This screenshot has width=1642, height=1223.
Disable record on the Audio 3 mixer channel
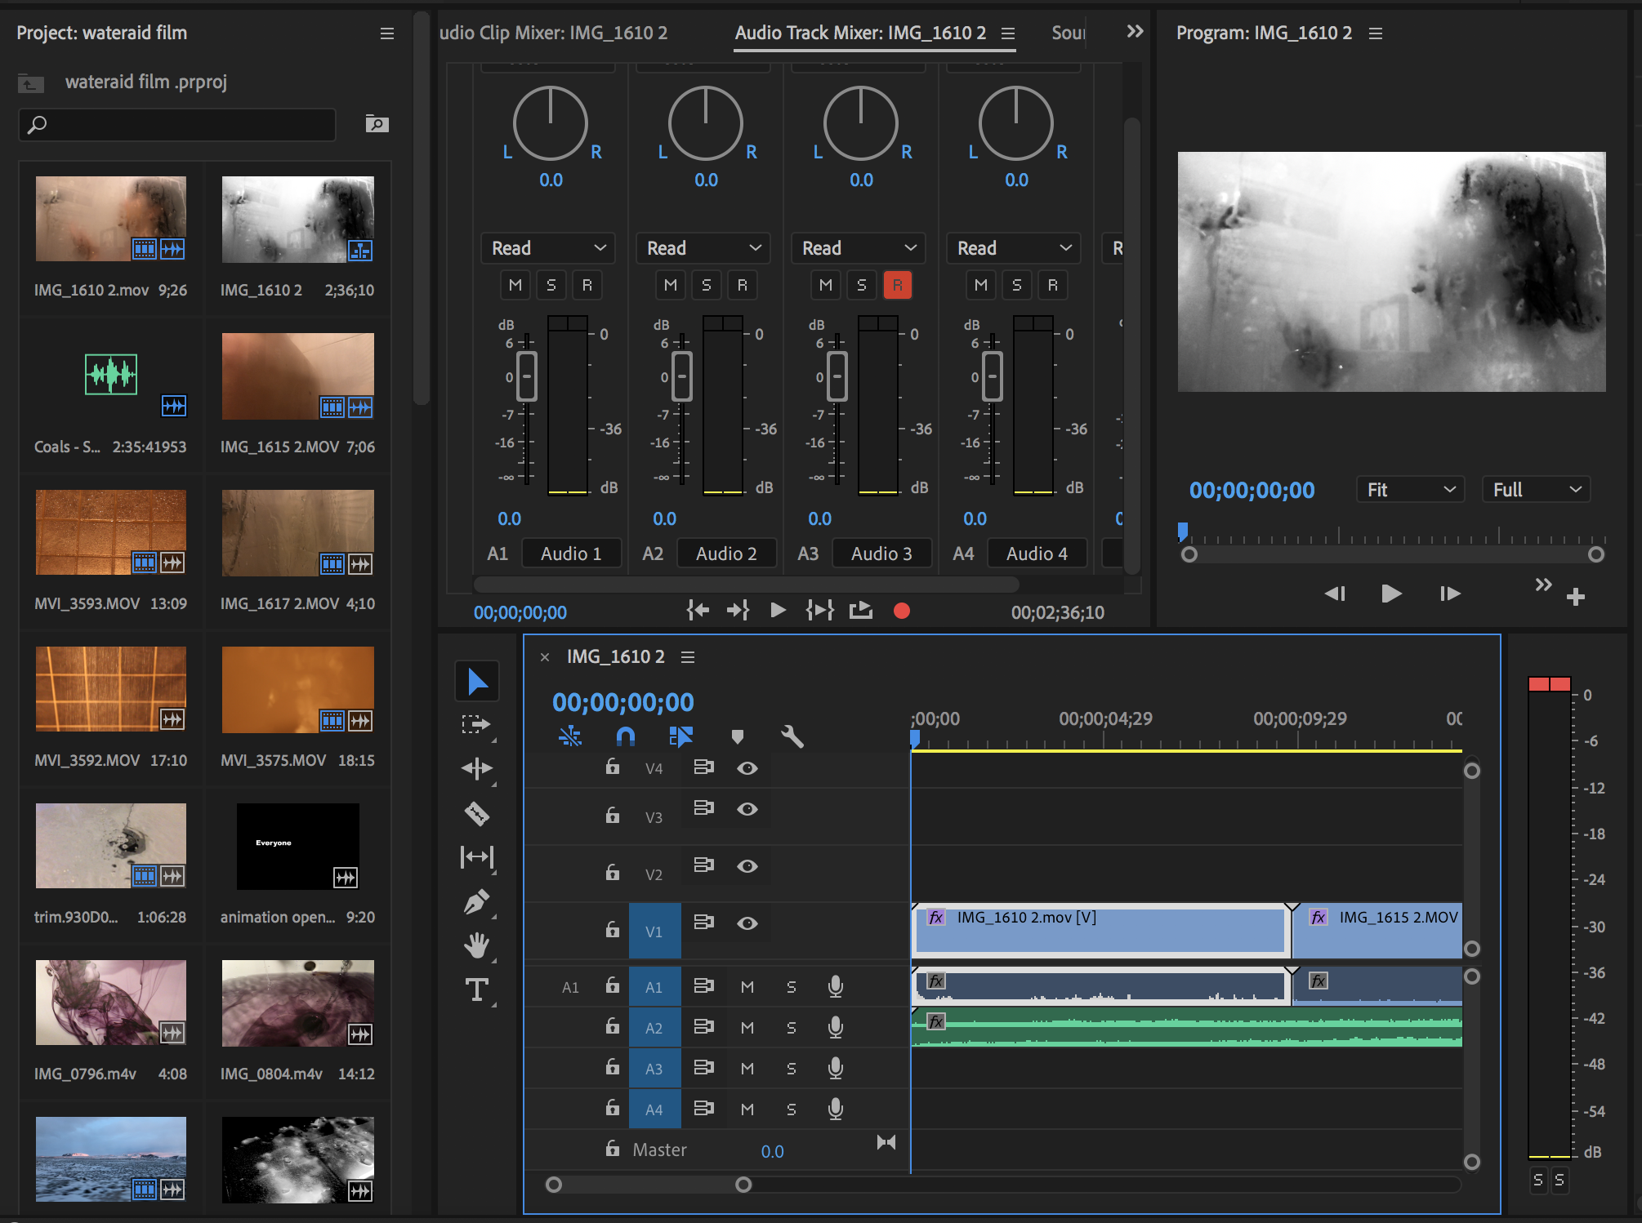[897, 285]
